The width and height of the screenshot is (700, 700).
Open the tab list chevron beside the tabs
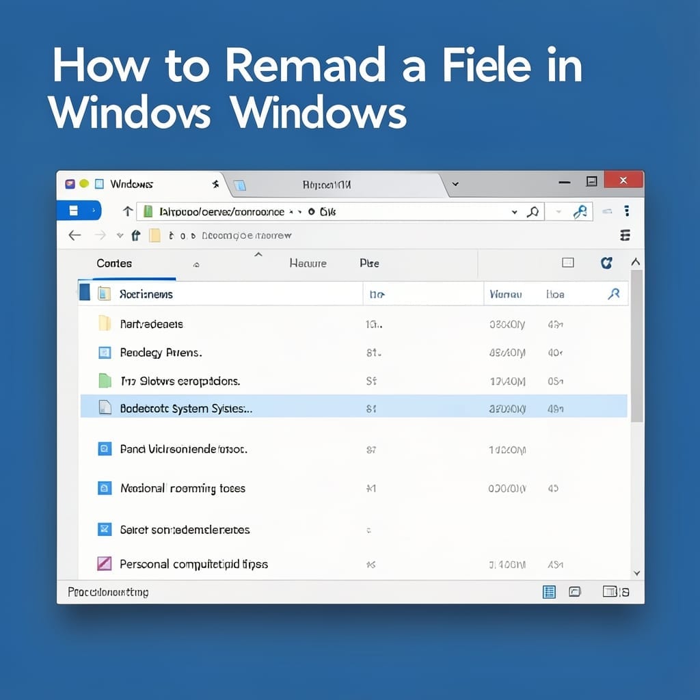tap(455, 184)
